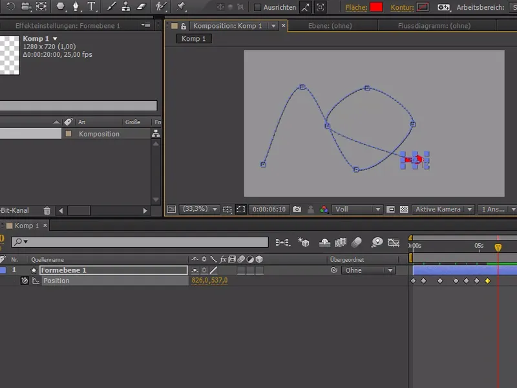Select the Pan Behind anchor point tool

point(41,6)
